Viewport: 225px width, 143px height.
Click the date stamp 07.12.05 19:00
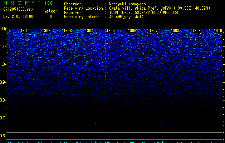(18, 16)
